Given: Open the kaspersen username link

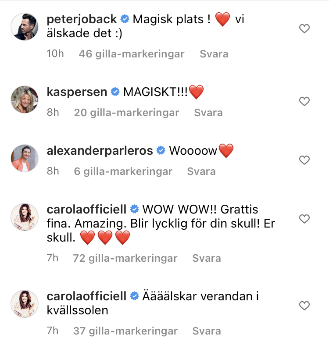Looking at the screenshot, I should [77, 92].
